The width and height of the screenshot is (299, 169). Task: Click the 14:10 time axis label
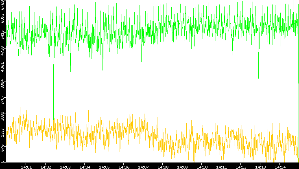click(x=202, y=167)
